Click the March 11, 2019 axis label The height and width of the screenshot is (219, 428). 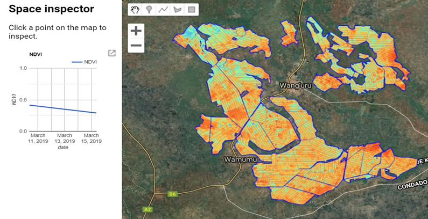click(x=38, y=138)
